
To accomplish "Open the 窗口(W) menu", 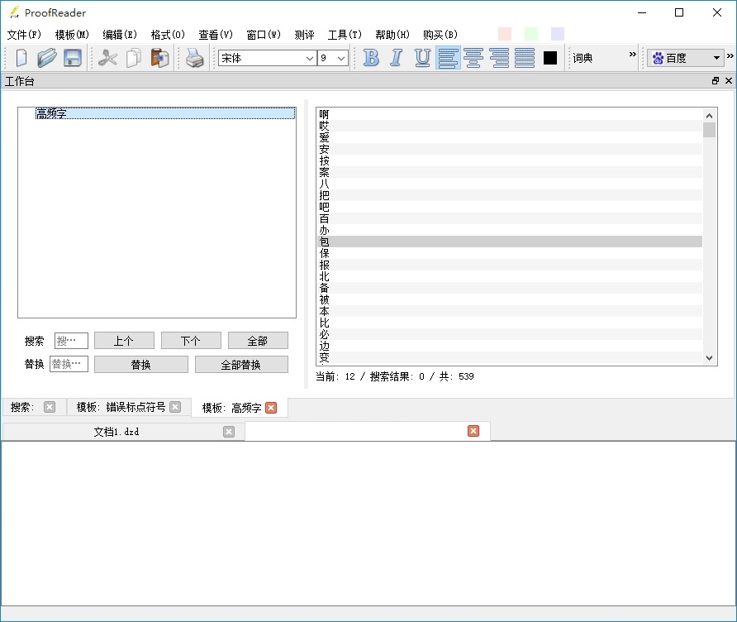I will click(x=264, y=35).
